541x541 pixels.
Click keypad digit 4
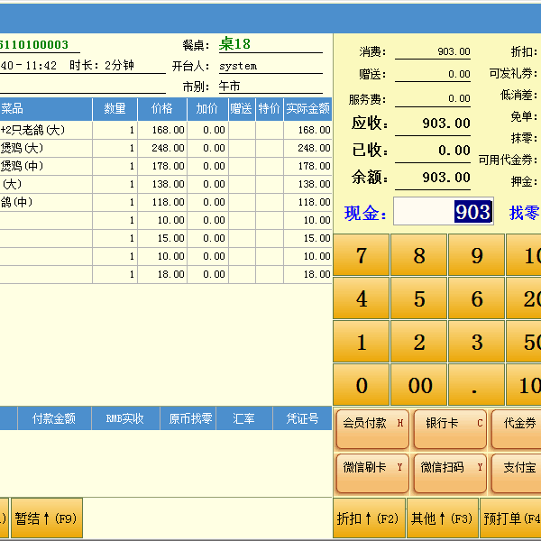click(x=362, y=298)
